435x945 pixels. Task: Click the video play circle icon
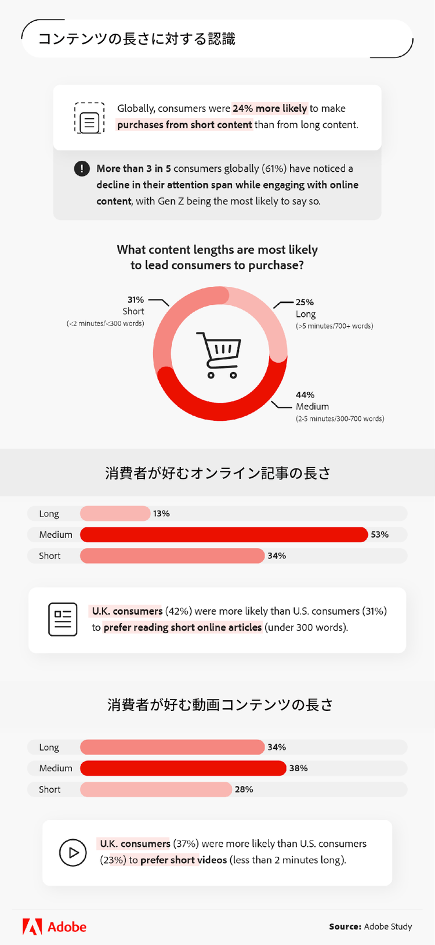coord(73,853)
